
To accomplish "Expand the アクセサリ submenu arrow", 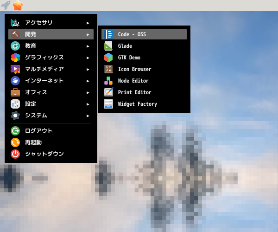I will point(88,23).
